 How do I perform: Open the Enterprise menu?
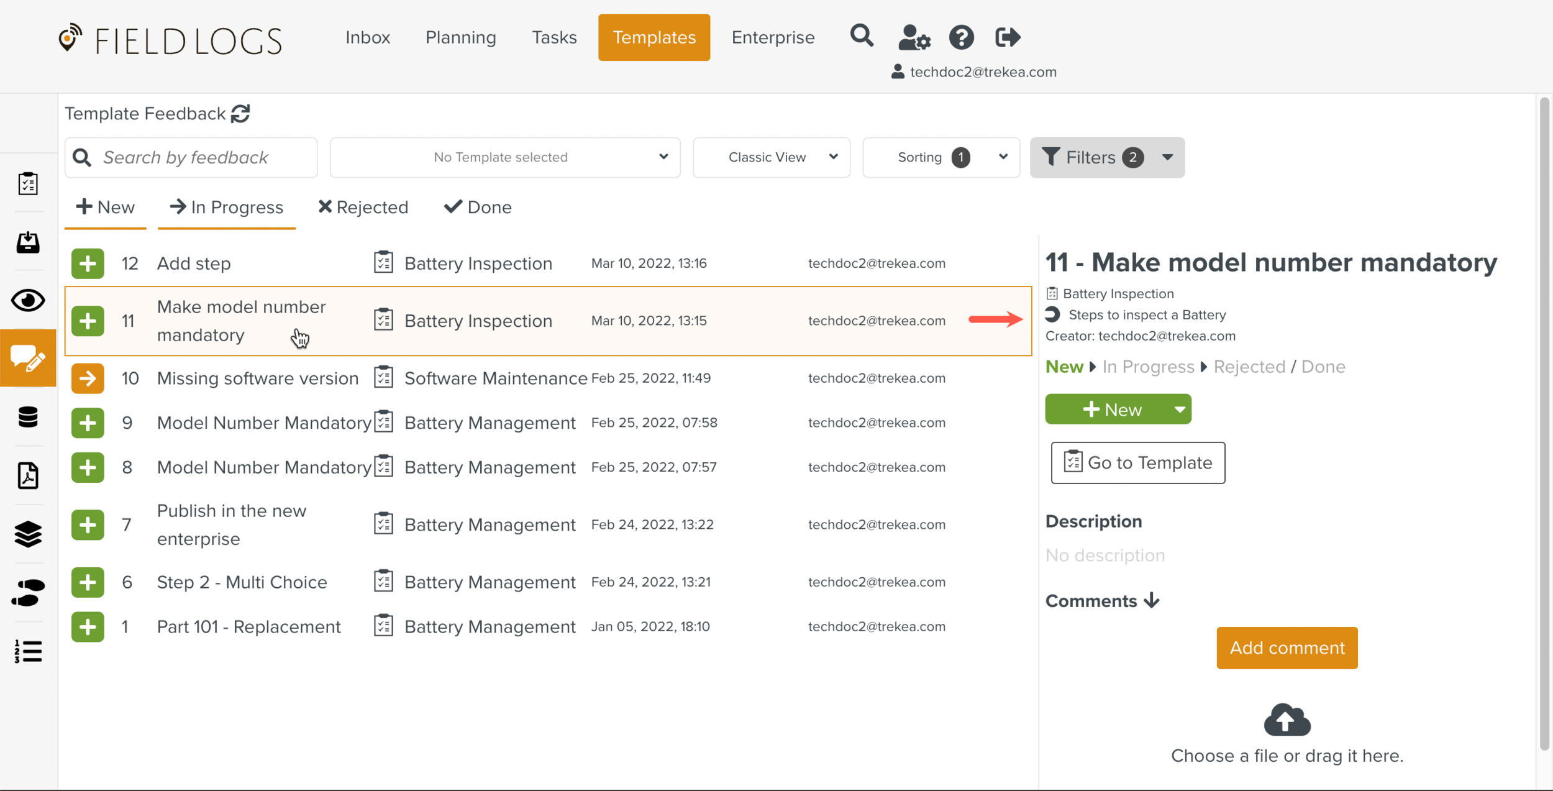[773, 37]
